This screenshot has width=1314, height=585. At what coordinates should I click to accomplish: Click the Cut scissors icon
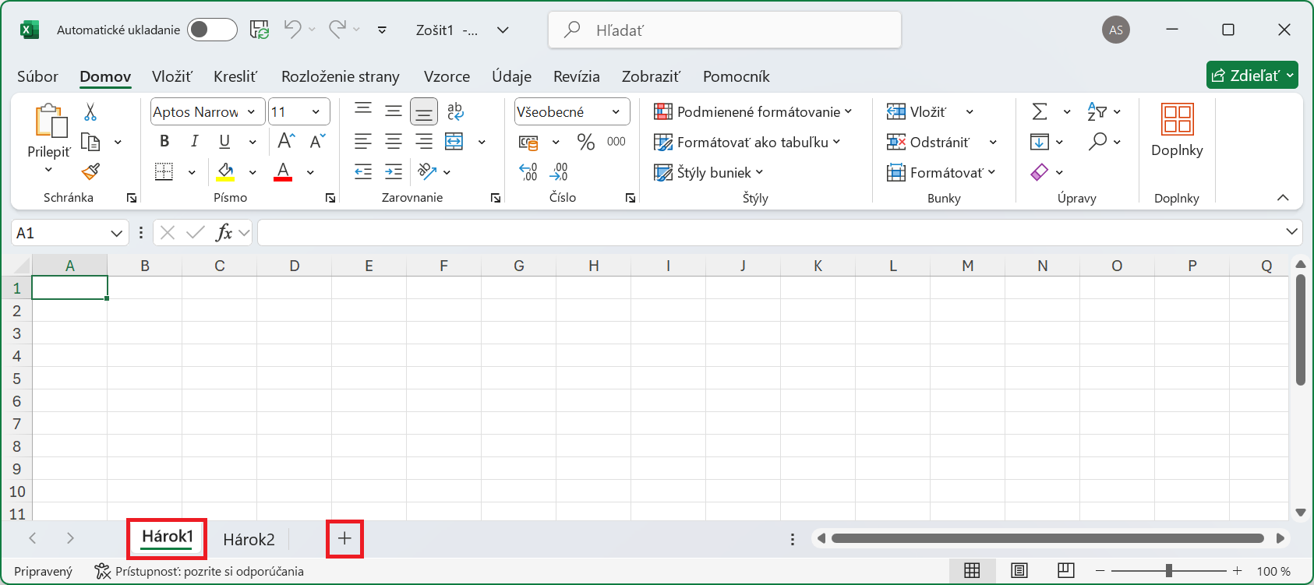click(x=90, y=112)
